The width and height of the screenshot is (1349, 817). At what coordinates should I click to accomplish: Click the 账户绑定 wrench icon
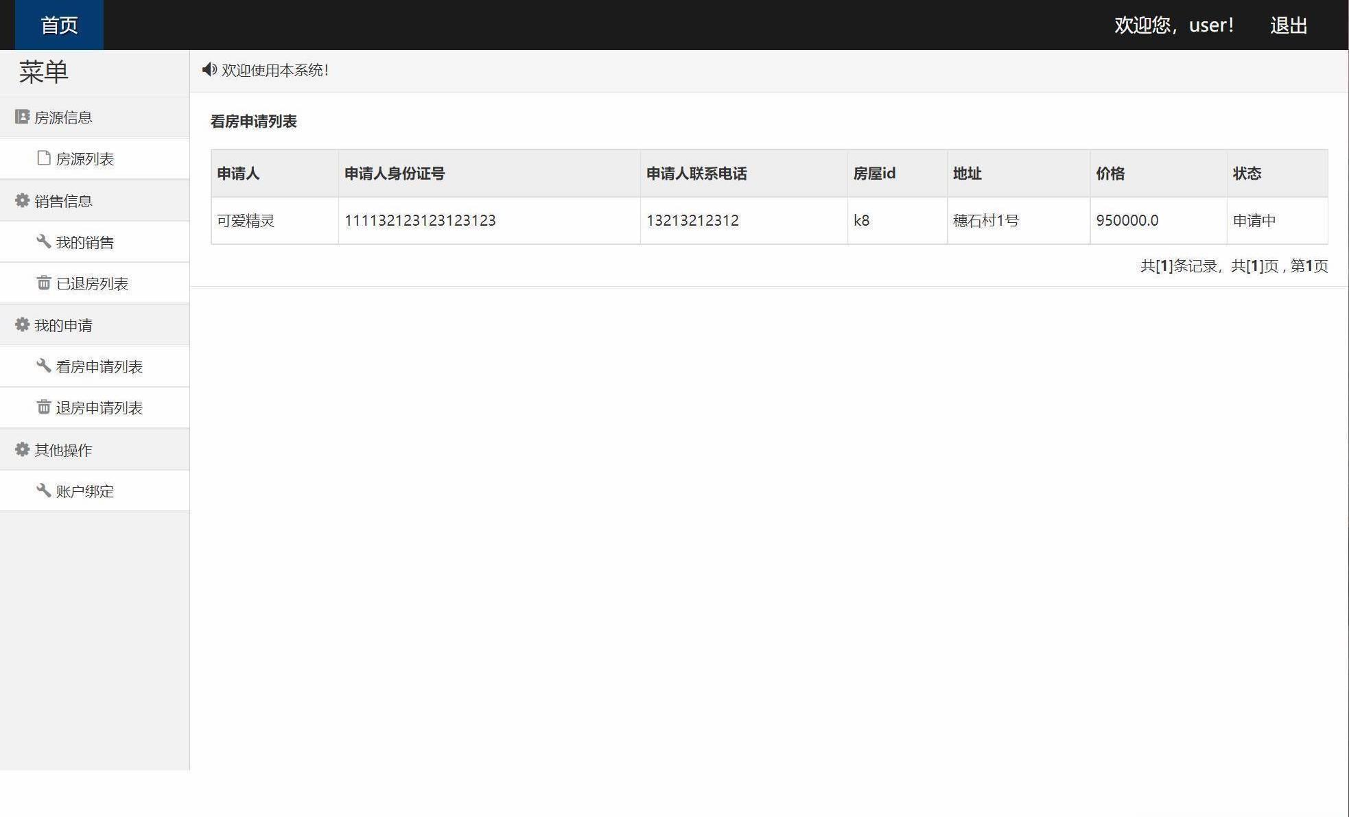click(x=44, y=490)
